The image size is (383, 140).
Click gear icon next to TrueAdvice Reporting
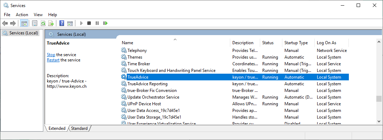[124, 84]
